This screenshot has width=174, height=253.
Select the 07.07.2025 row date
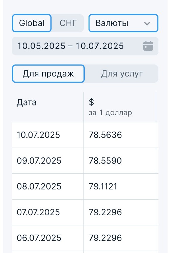(38, 212)
